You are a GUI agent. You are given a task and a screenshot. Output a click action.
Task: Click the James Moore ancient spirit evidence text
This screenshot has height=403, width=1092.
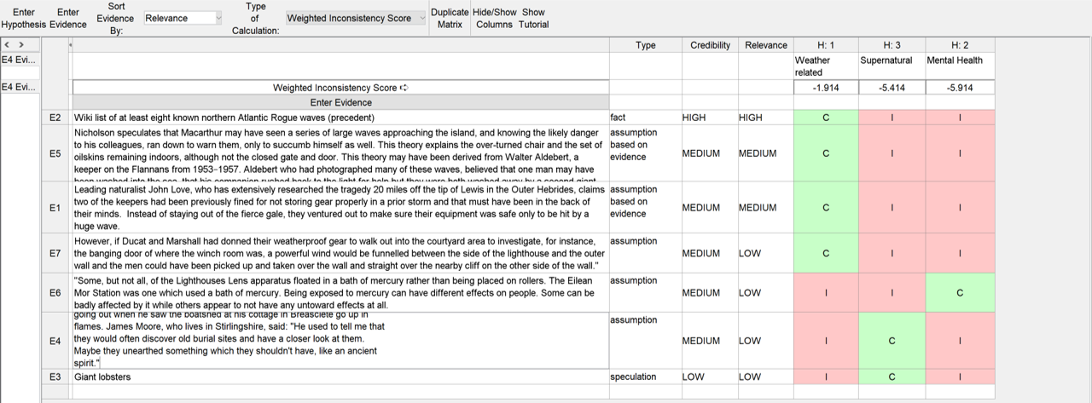coord(340,341)
